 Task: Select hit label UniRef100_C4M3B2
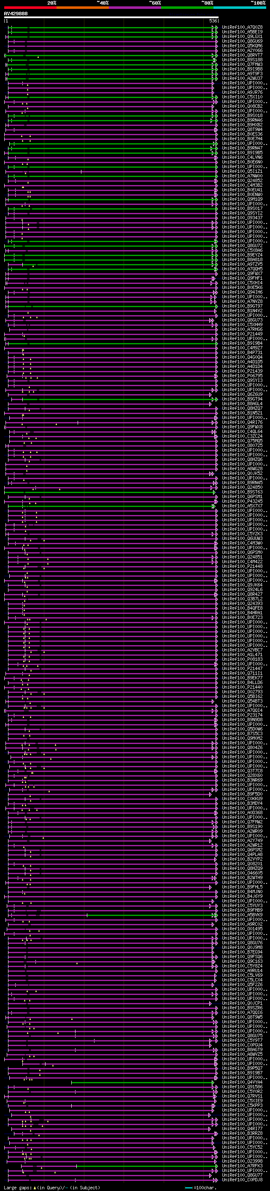tap(242, 185)
